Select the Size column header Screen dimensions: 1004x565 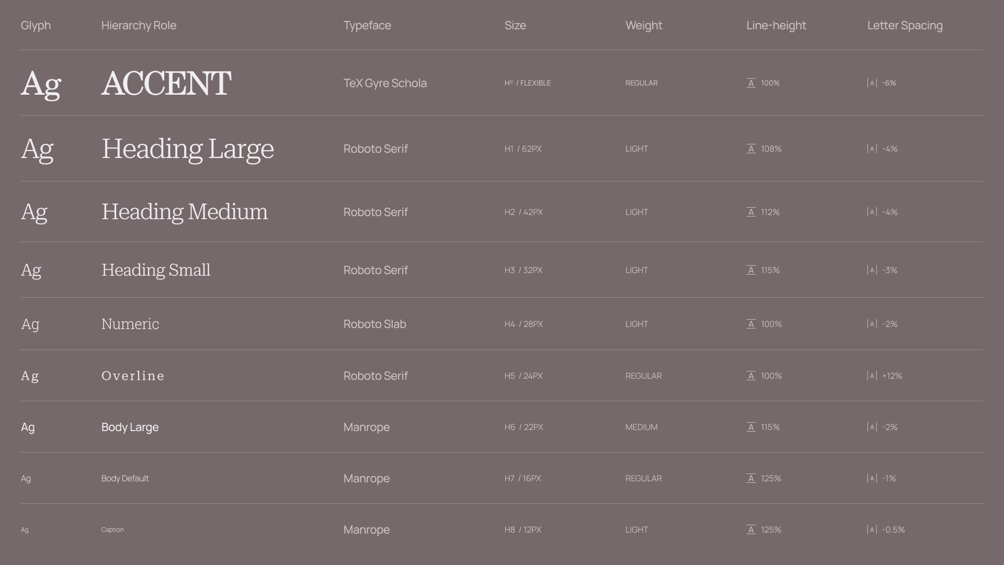(515, 26)
